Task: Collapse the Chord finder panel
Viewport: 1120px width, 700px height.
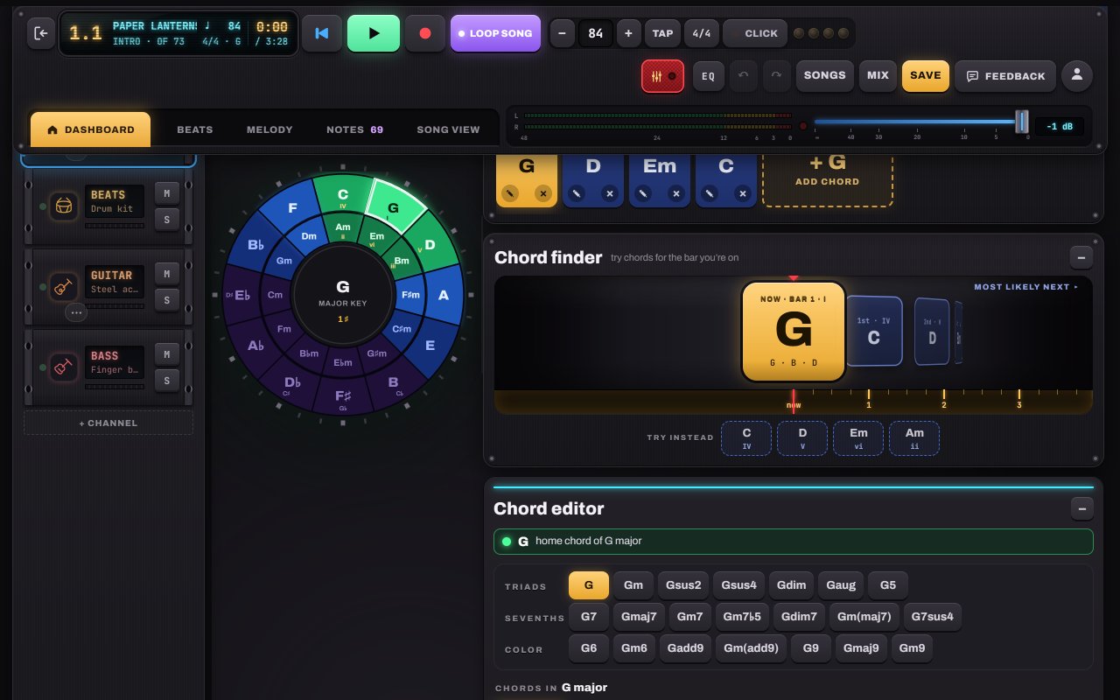Action: click(x=1081, y=257)
